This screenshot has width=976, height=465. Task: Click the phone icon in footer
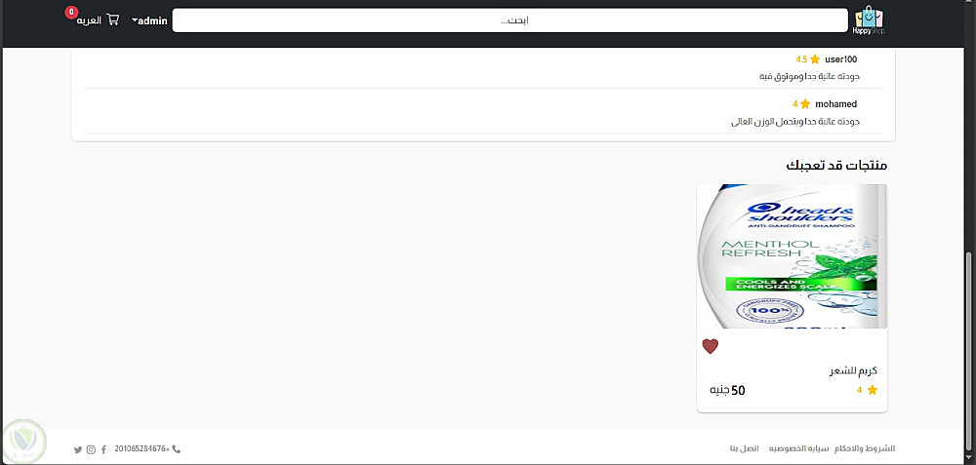pyautogui.click(x=176, y=448)
